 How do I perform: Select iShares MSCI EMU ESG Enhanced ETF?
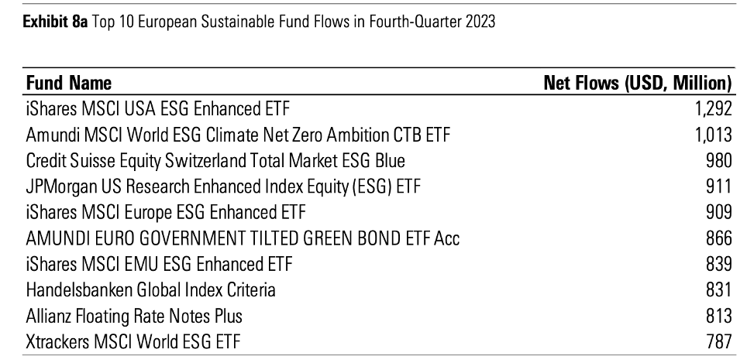[x=160, y=263]
